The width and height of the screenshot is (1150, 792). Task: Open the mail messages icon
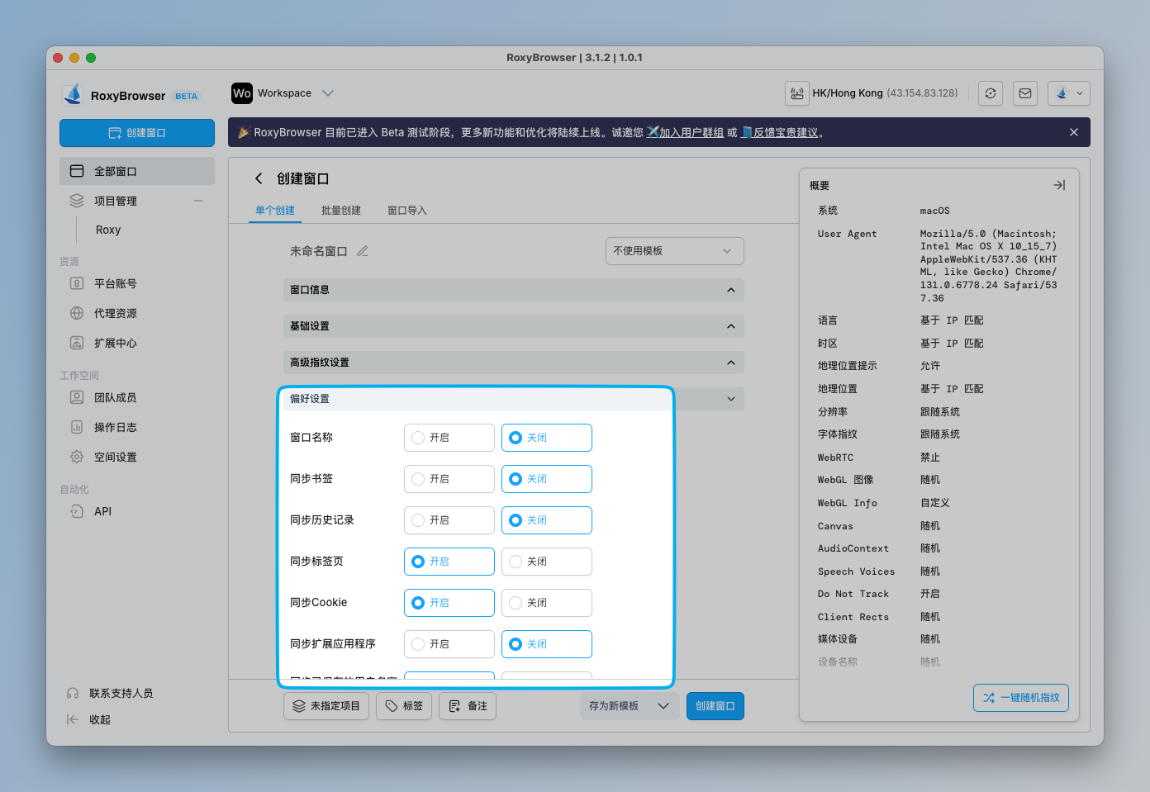(1025, 93)
